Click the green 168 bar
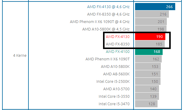This screenshot has height=110, width=183. [x=149, y=51]
